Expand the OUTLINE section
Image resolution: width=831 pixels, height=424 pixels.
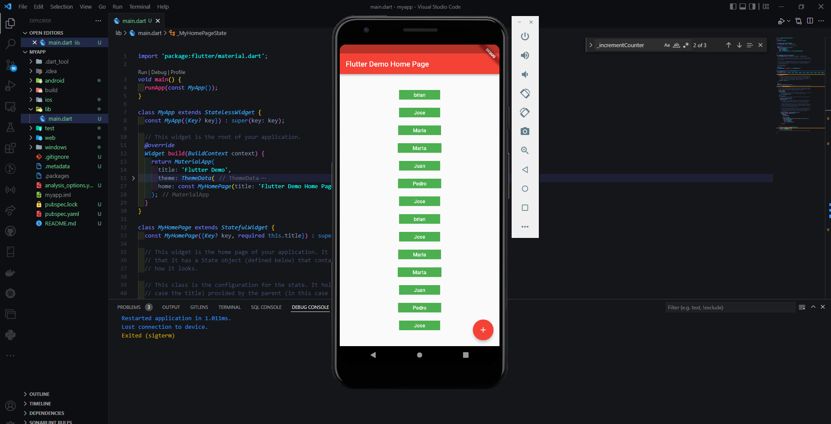click(65, 394)
